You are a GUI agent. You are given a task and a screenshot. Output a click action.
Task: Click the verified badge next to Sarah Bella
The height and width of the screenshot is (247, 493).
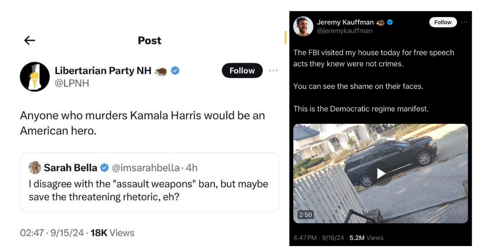(x=105, y=168)
